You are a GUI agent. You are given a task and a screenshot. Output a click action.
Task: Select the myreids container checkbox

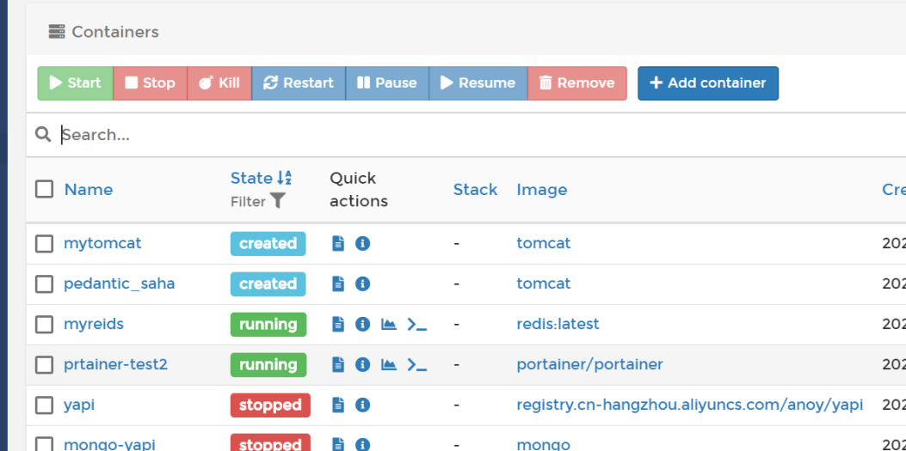[x=45, y=324]
